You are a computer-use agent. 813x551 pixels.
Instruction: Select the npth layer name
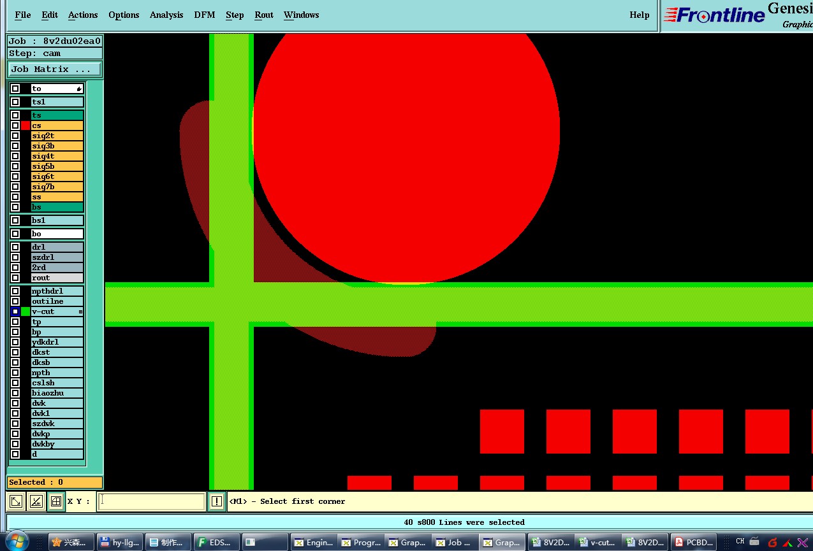[x=57, y=373]
